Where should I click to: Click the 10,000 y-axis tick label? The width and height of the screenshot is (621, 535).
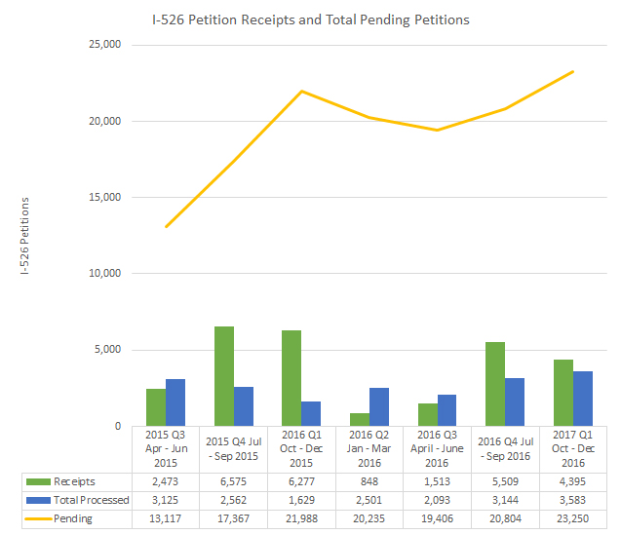pos(102,274)
